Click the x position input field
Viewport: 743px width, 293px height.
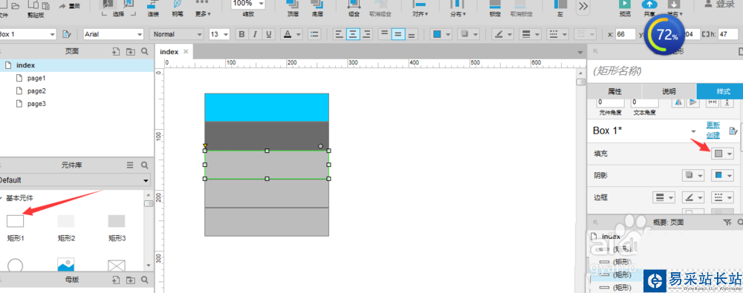626,34
